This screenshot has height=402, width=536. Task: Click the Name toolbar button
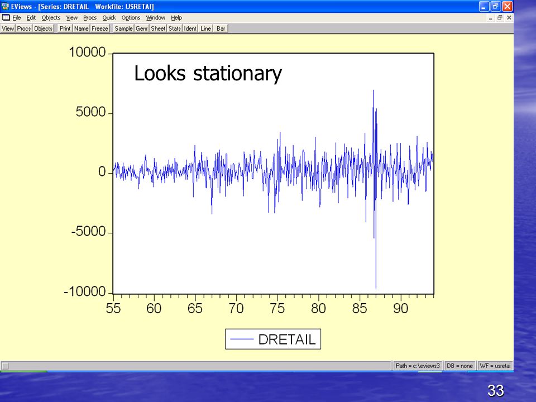tap(82, 28)
